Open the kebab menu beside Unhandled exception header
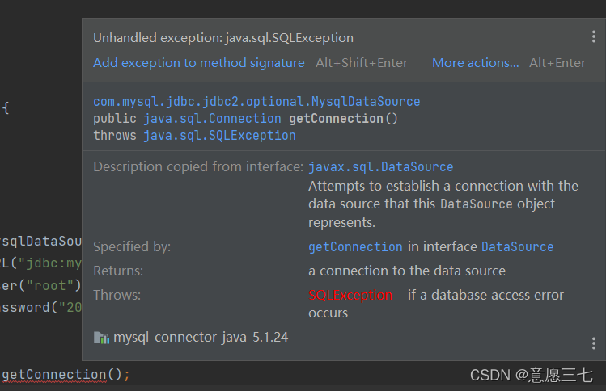The image size is (606, 391). [x=594, y=36]
